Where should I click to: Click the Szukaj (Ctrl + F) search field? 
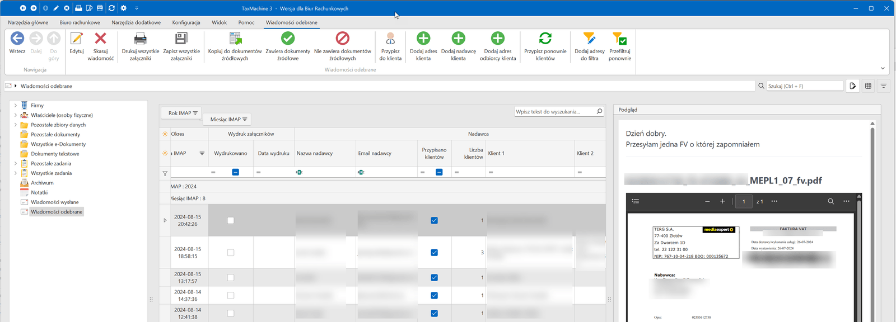[x=804, y=86]
